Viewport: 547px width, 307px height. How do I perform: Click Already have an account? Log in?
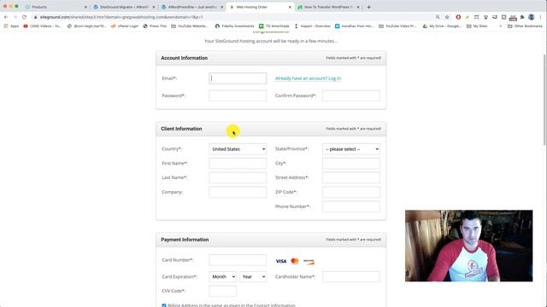[308, 78]
